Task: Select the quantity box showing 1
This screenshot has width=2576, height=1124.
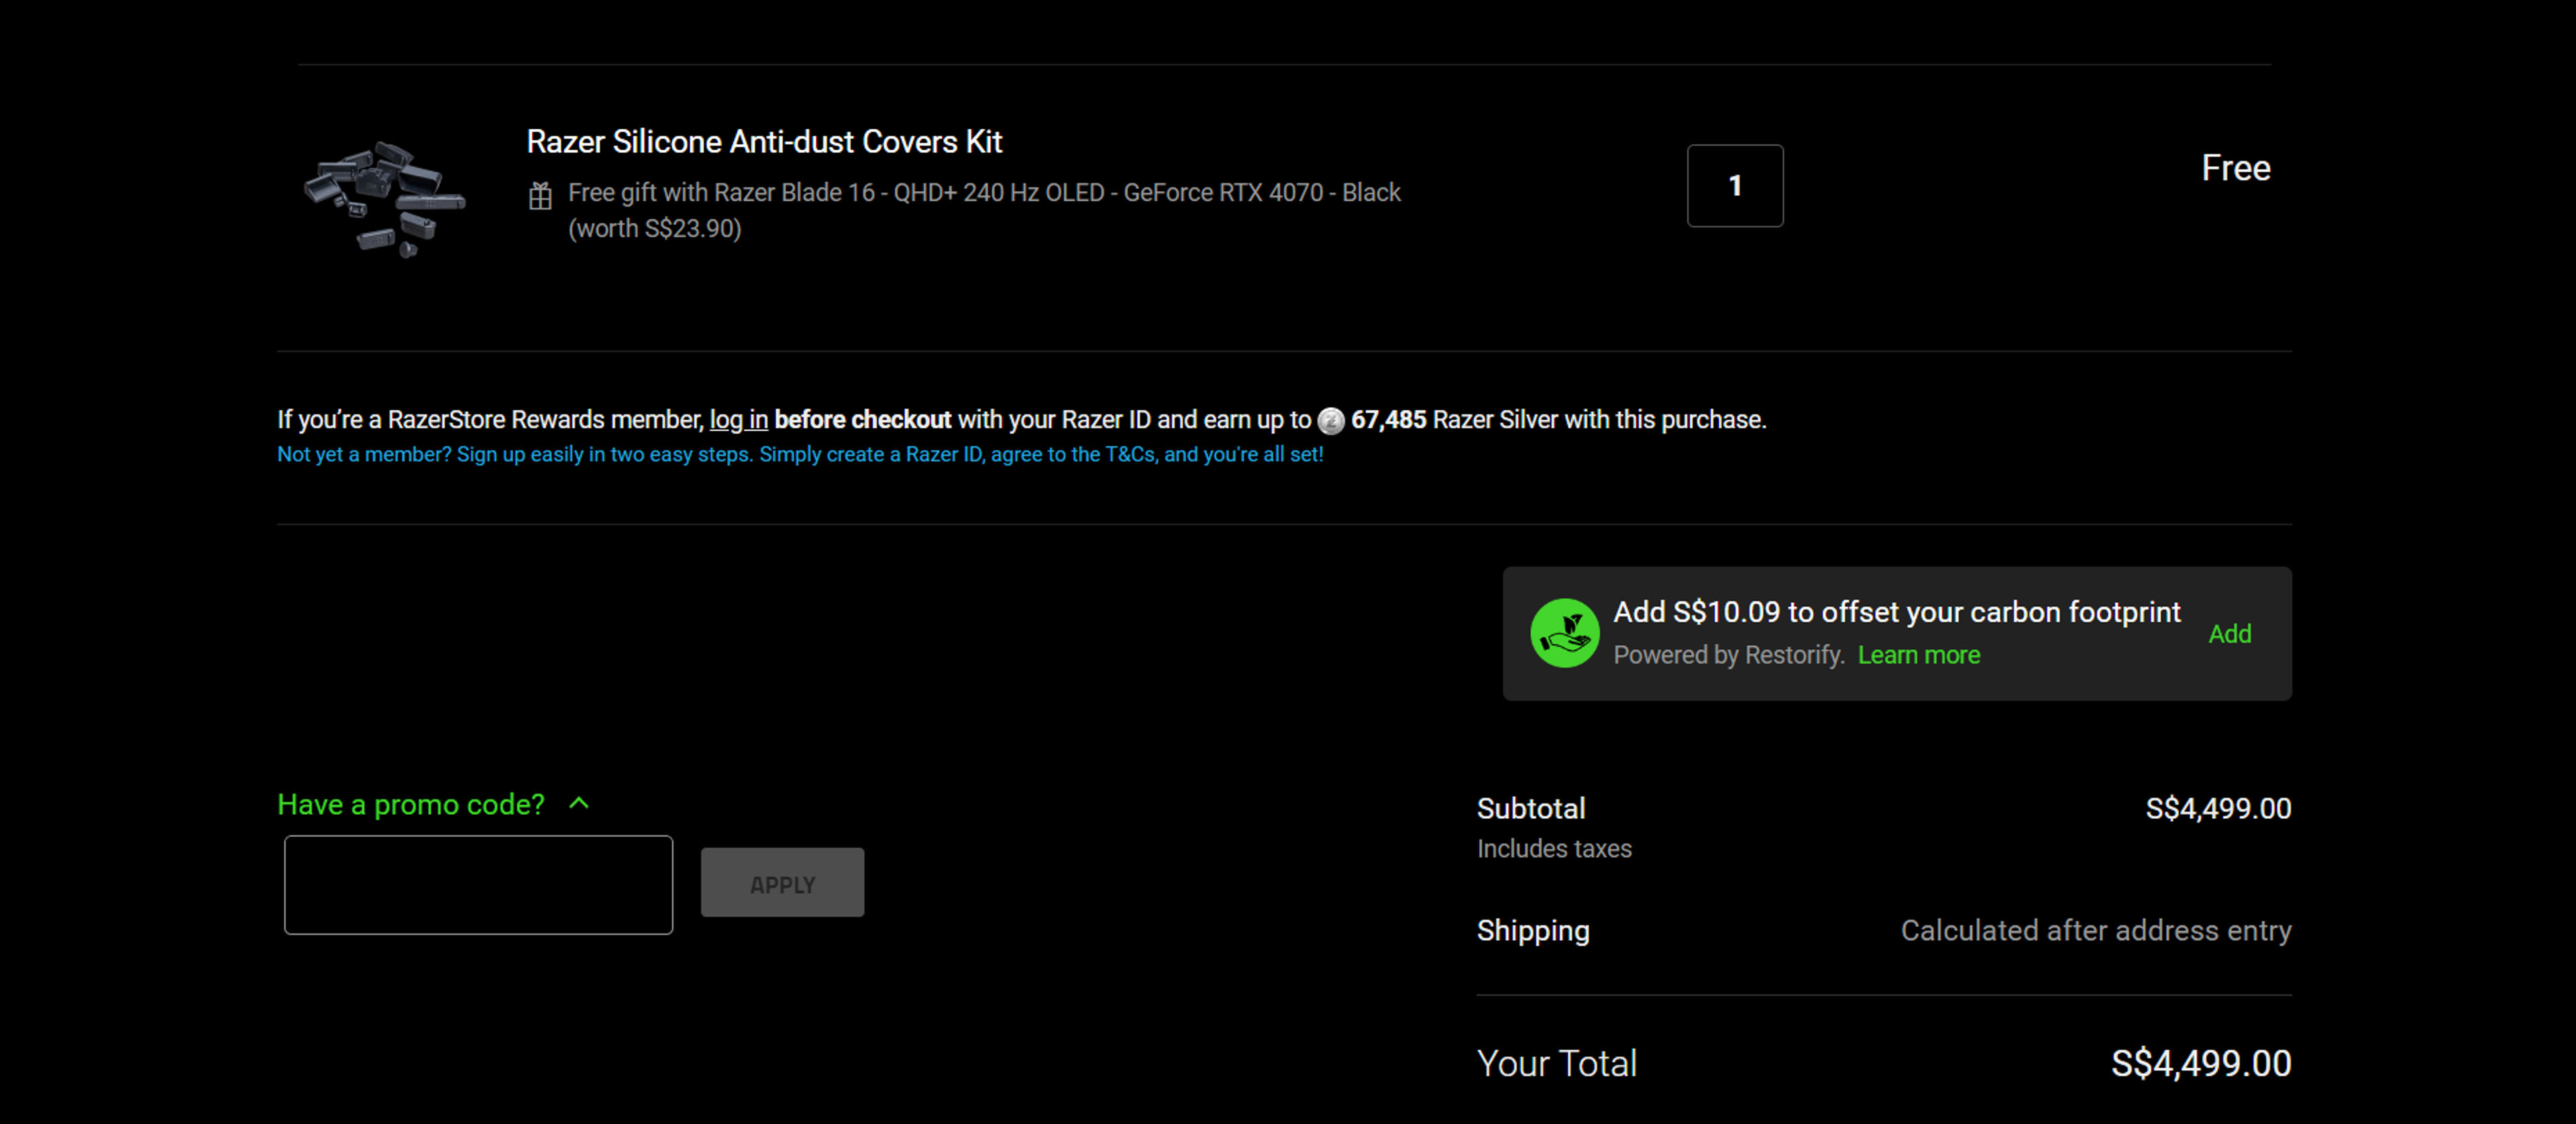Action: pos(1735,186)
